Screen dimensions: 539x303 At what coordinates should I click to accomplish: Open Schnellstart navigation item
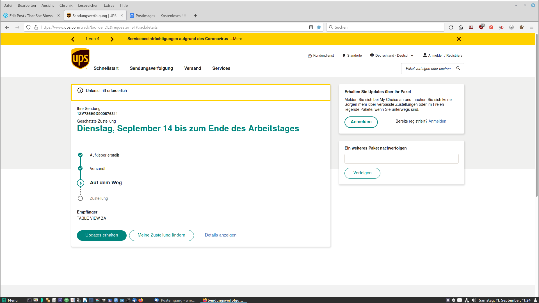(x=106, y=68)
